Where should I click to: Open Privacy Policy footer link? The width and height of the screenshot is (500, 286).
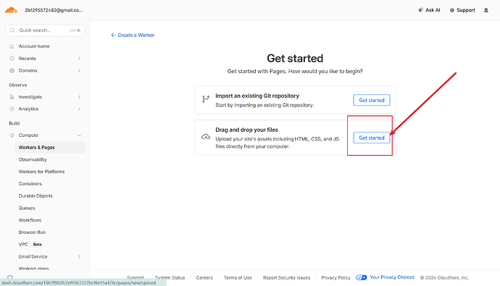[x=336, y=277]
